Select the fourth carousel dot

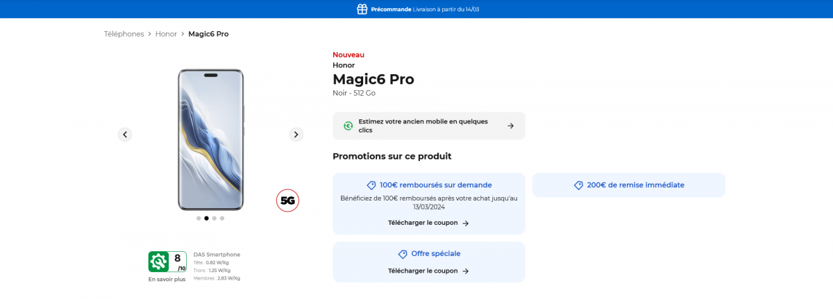[222, 218]
